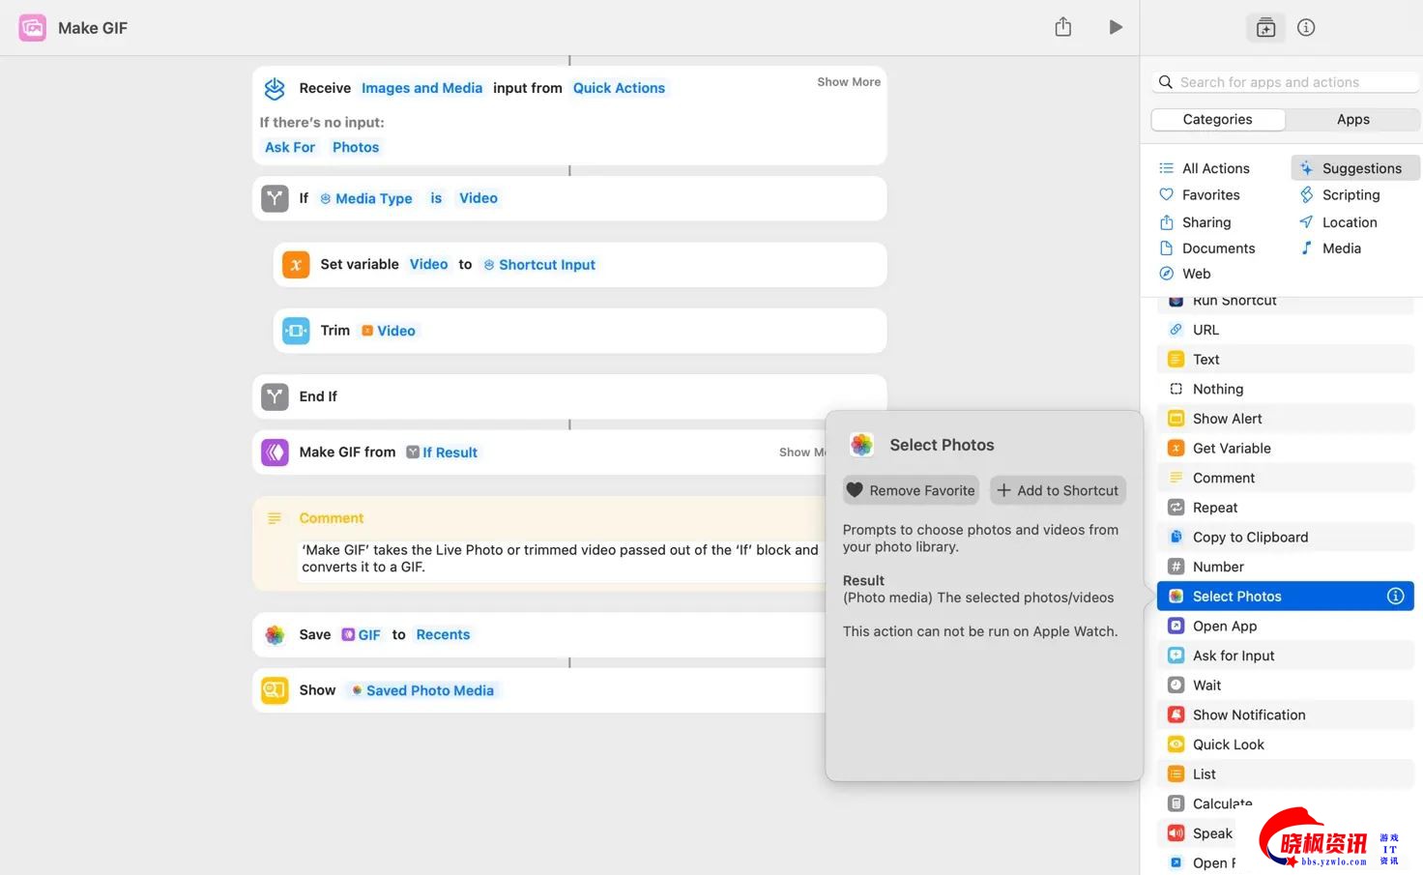Select the Calculate action
This screenshot has height=875, width=1423.
(1208, 803)
